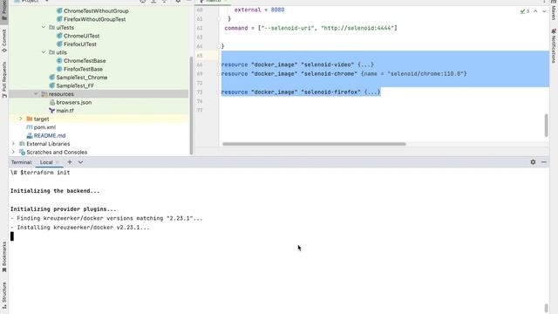
Task: Click project tree vertical scrollbar
Action: click(192, 106)
